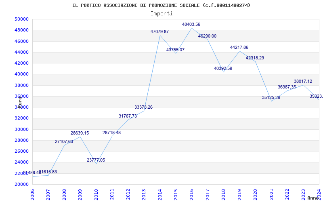This screenshot has width=323, height=202.
Task: Click the x-axis year label 2008
Action: coord(64,195)
